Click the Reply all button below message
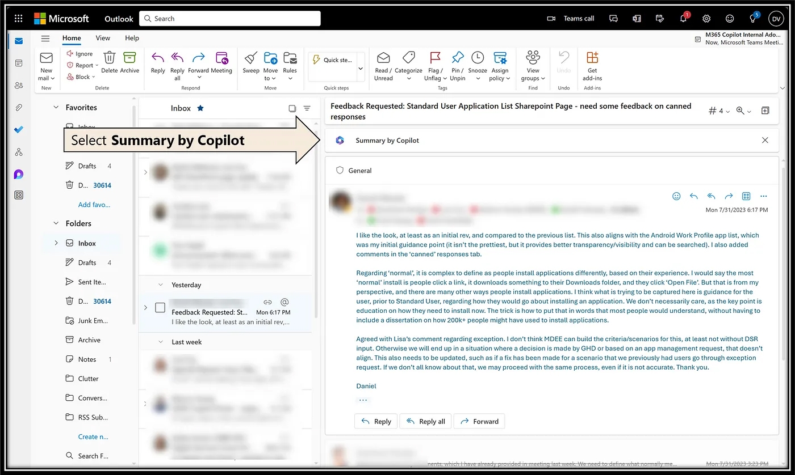The width and height of the screenshot is (795, 475). point(425,421)
